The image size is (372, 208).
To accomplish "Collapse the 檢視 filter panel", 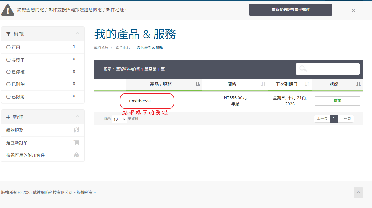I will pyautogui.click(x=77, y=34).
